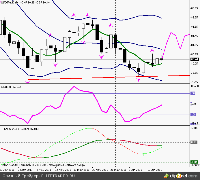The width and height of the screenshot is (200, 180).
Task: Click the magenta up arrow above the 10 Jun candles
Action: (152, 51)
